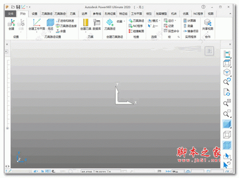This screenshot has width=239, height=178.
Task: Click the second coordinate field in status bar
Action: (101, 172)
